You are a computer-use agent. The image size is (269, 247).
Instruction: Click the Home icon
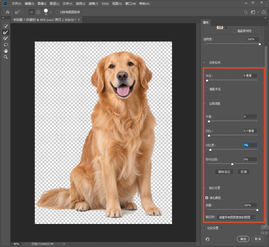click(8, 12)
